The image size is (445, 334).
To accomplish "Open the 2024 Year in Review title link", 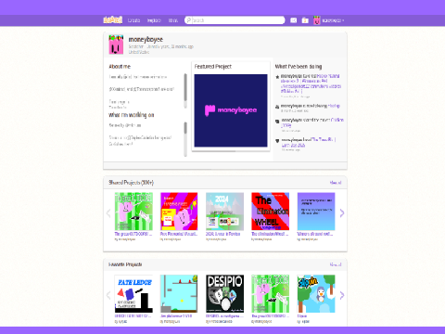I will click(x=223, y=234).
